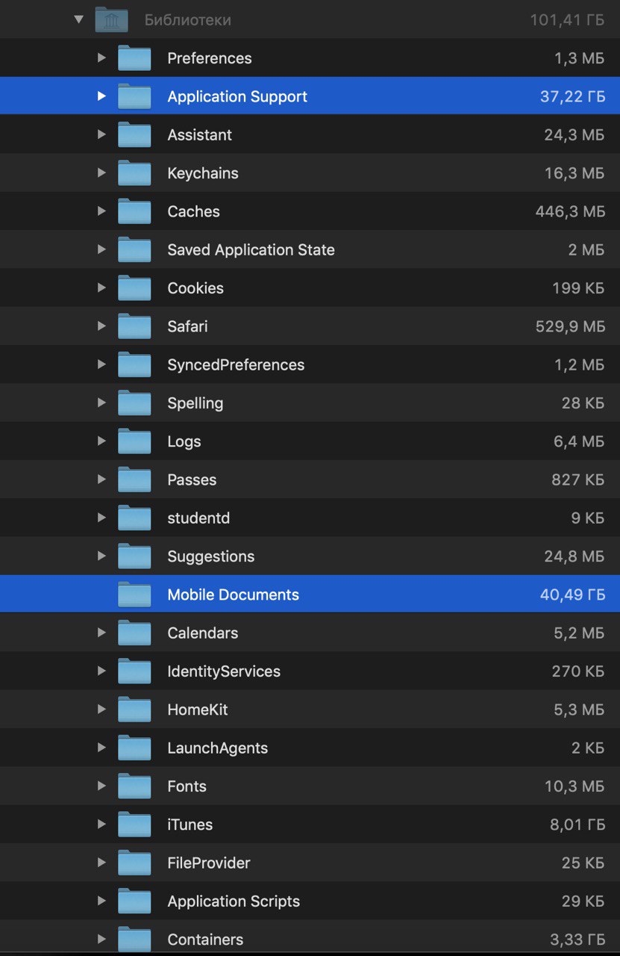
Task: Click the IdentityServices folder icon
Action: click(x=134, y=671)
